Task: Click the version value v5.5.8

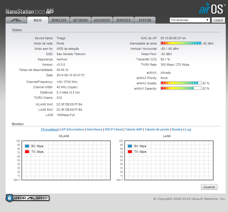Action: tap(61, 65)
